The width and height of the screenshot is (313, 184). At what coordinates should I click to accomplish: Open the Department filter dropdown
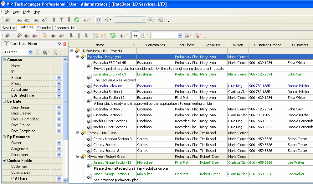point(59,155)
